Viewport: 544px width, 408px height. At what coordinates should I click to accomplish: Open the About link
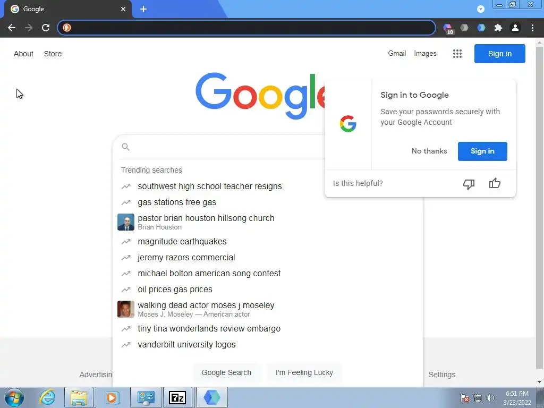pos(23,54)
